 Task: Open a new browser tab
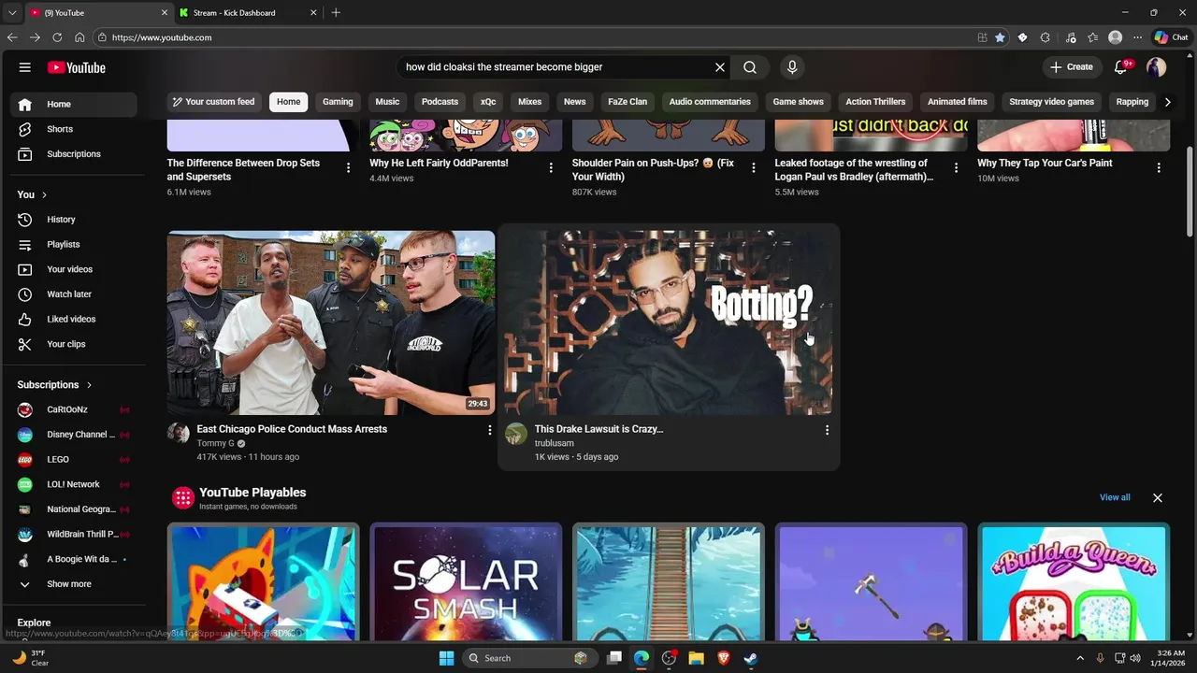tap(336, 13)
